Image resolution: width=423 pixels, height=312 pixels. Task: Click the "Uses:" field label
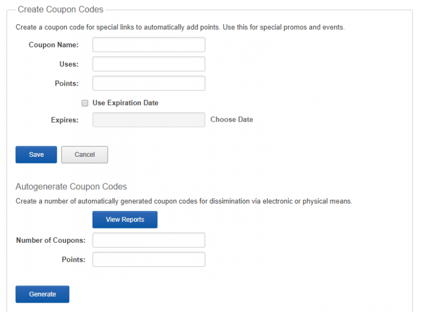click(x=69, y=64)
